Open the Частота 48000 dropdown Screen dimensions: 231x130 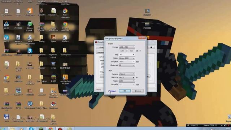pyautogui.click(x=127, y=77)
